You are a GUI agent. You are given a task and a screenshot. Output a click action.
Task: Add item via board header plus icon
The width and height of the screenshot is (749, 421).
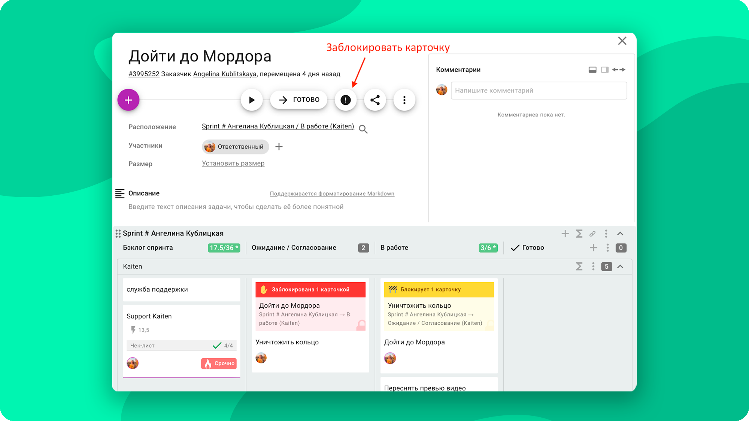click(565, 234)
